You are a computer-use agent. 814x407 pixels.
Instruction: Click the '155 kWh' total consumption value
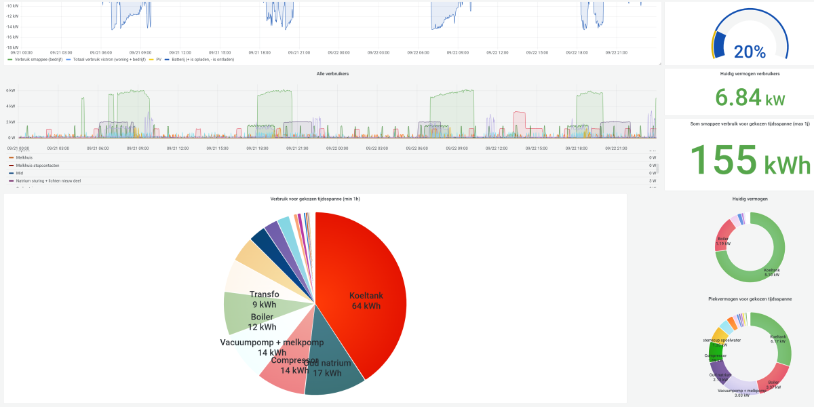(x=750, y=160)
